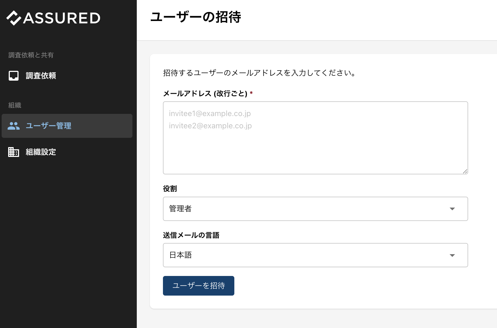Click the ユーザーの招待 page heading
This screenshot has width=497, height=328.
click(196, 17)
